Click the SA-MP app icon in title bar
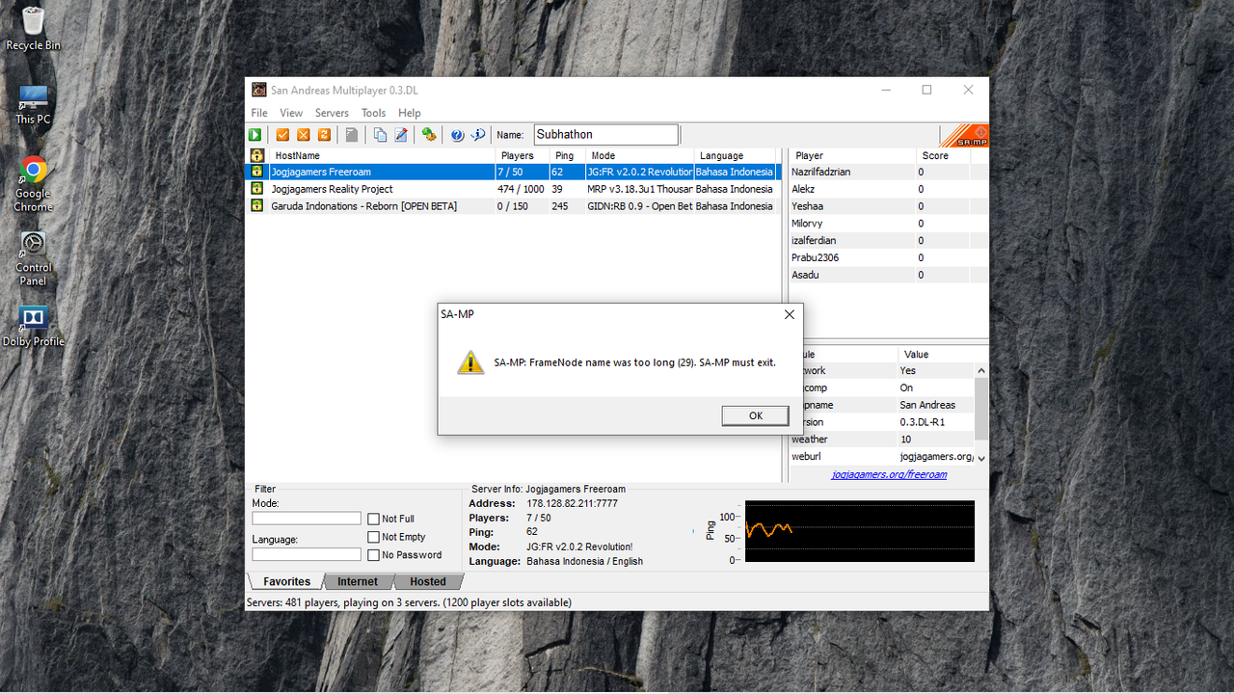 pos(259,91)
